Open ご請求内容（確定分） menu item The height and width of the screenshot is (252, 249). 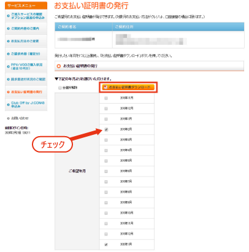[x=26, y=54]
